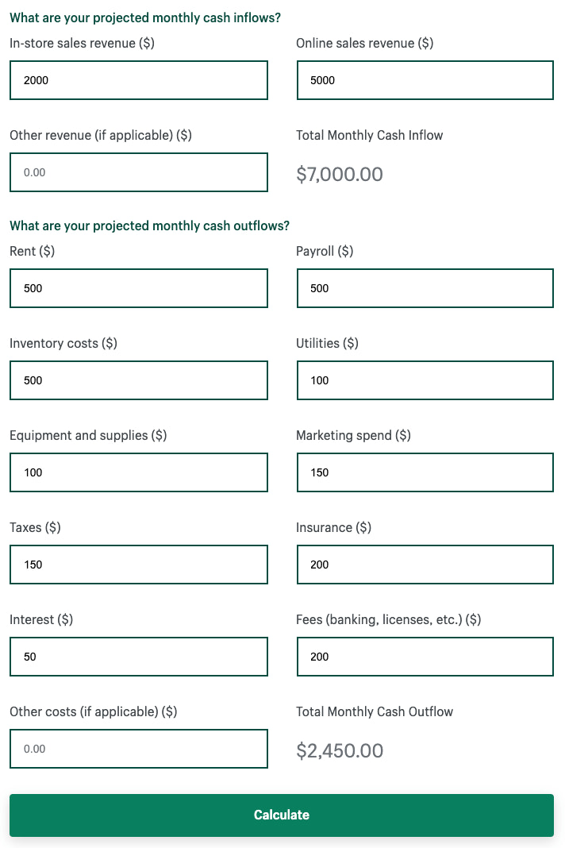Click the Other costs input box
Image resolution: width=565 pixels, height=848 pixels.
coord(138,749)
